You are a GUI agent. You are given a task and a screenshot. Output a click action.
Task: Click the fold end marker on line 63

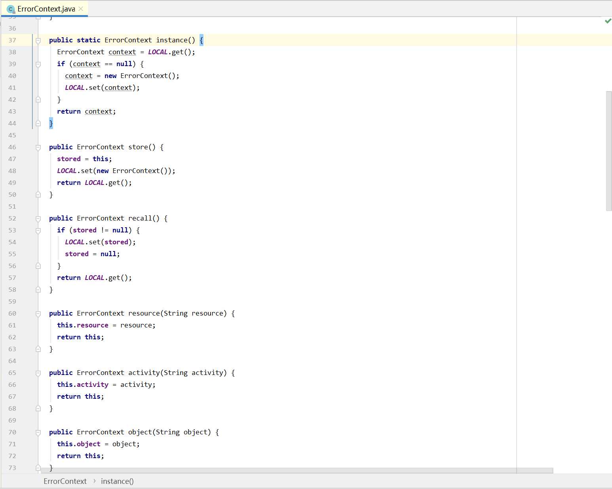pyautogui.click(x=38, y=349)
